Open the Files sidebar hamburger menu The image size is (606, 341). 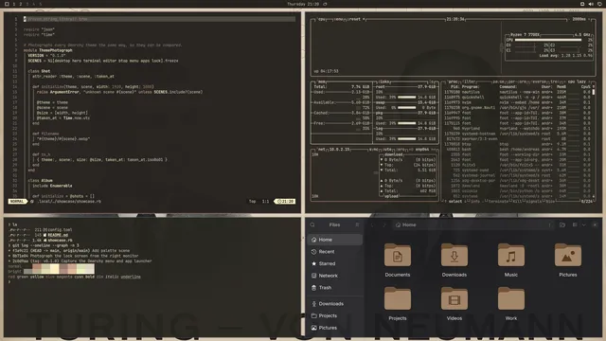click(357, 225)
